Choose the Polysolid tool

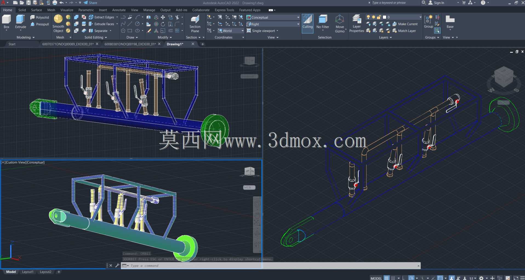40,17
